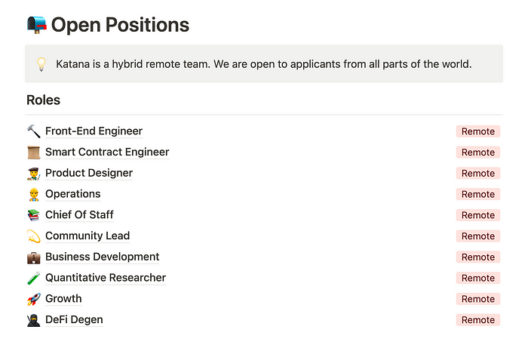This screenshot has height=345, width=528.
Task: Click the hammer icon beside Front-End Engineer
Action: pyautogui.click(x=34, y=131)
